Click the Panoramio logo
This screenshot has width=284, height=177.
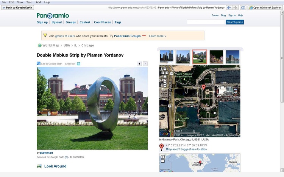click(53, 15)
